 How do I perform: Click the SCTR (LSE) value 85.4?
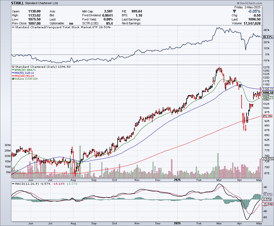point(109,24)
